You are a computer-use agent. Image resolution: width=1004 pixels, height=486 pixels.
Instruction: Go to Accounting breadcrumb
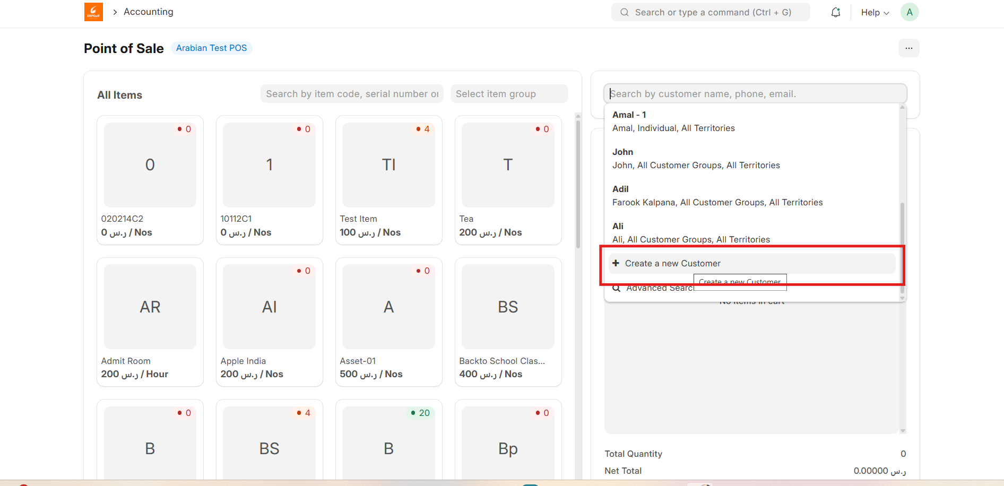tap(149, 12)
